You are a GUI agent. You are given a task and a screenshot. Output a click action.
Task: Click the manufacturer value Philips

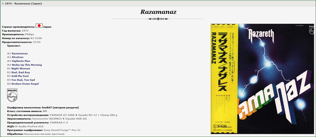29,34
